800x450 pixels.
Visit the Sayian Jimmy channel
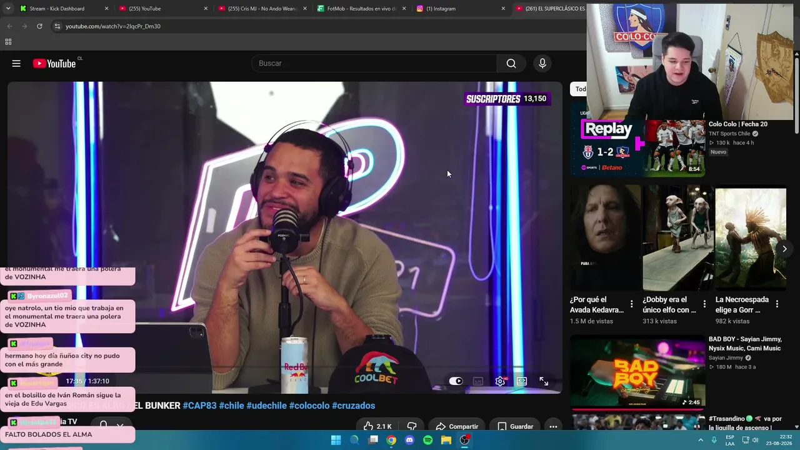tap(726, 358)
